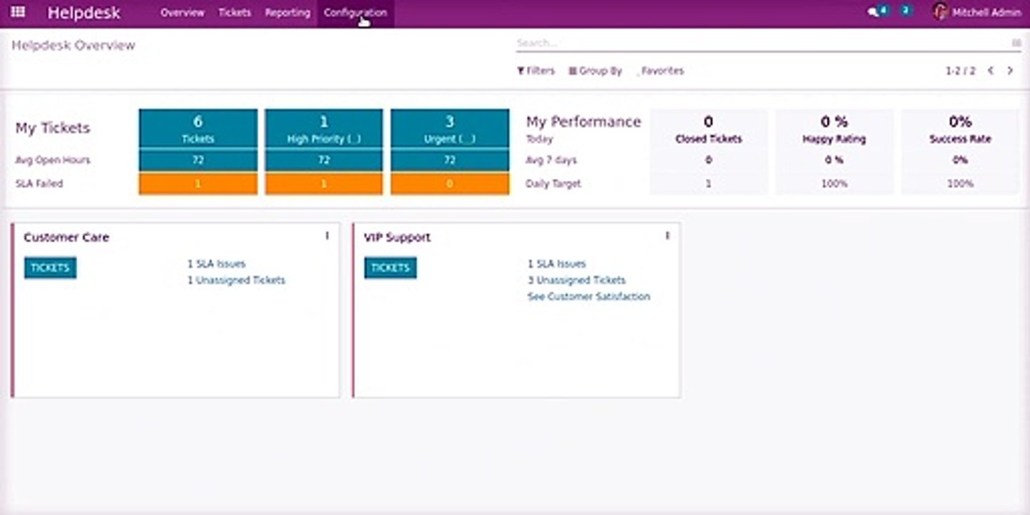The image size is (1030, 515).
Task: Click Mitchell Admin avatar picture
Action: pyautogui.click(x=941, y=12)
